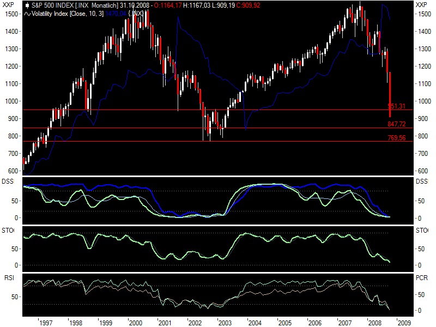Viewport: 436px width, 327px height.
Task: Click 1200 on the right price axis
Action: 425,66
